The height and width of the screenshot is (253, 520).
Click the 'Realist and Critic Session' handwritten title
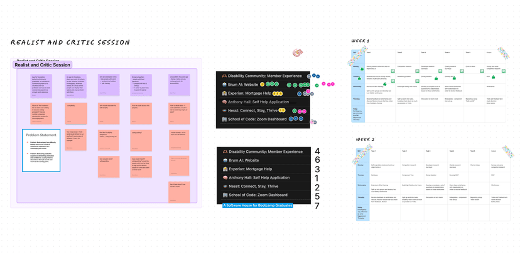[70, 43]
